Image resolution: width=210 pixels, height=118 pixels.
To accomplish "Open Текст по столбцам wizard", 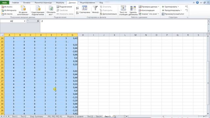I will point(123,10).
